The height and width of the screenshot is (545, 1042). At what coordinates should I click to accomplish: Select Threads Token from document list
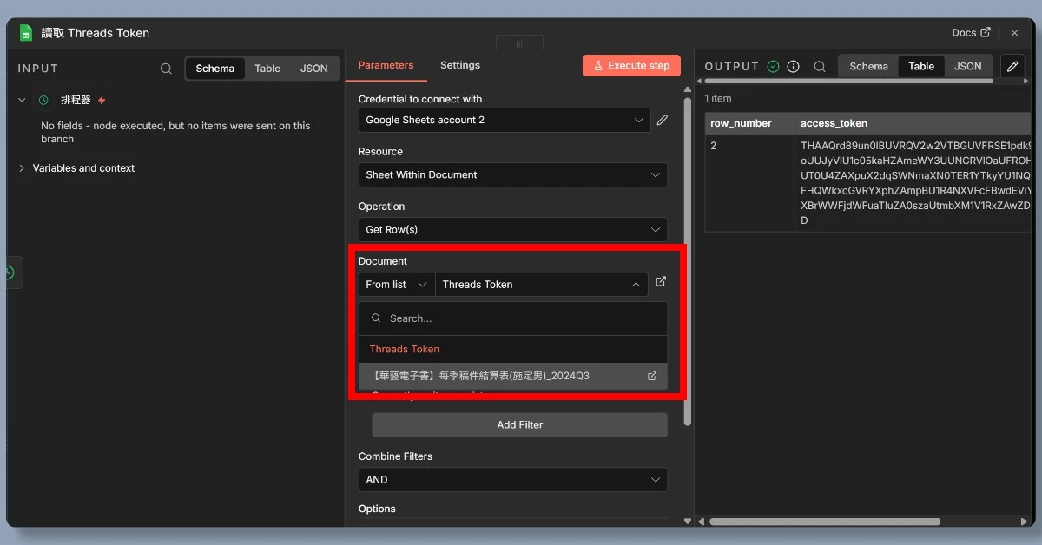click(x=513, y=349)
